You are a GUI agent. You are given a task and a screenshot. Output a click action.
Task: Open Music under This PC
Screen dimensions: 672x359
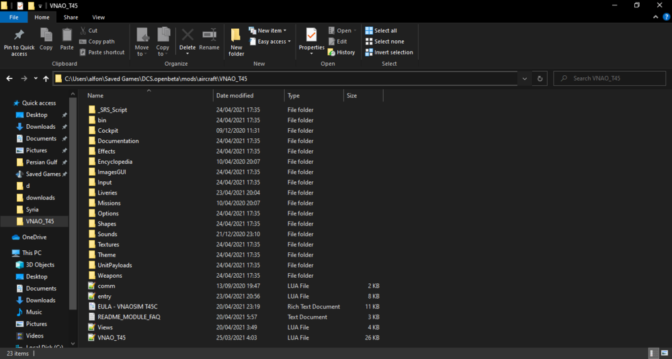tap(34, 312)
